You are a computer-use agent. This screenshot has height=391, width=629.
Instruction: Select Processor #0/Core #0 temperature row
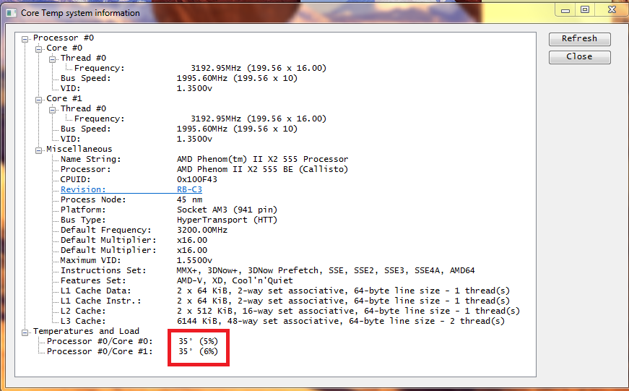132,341
